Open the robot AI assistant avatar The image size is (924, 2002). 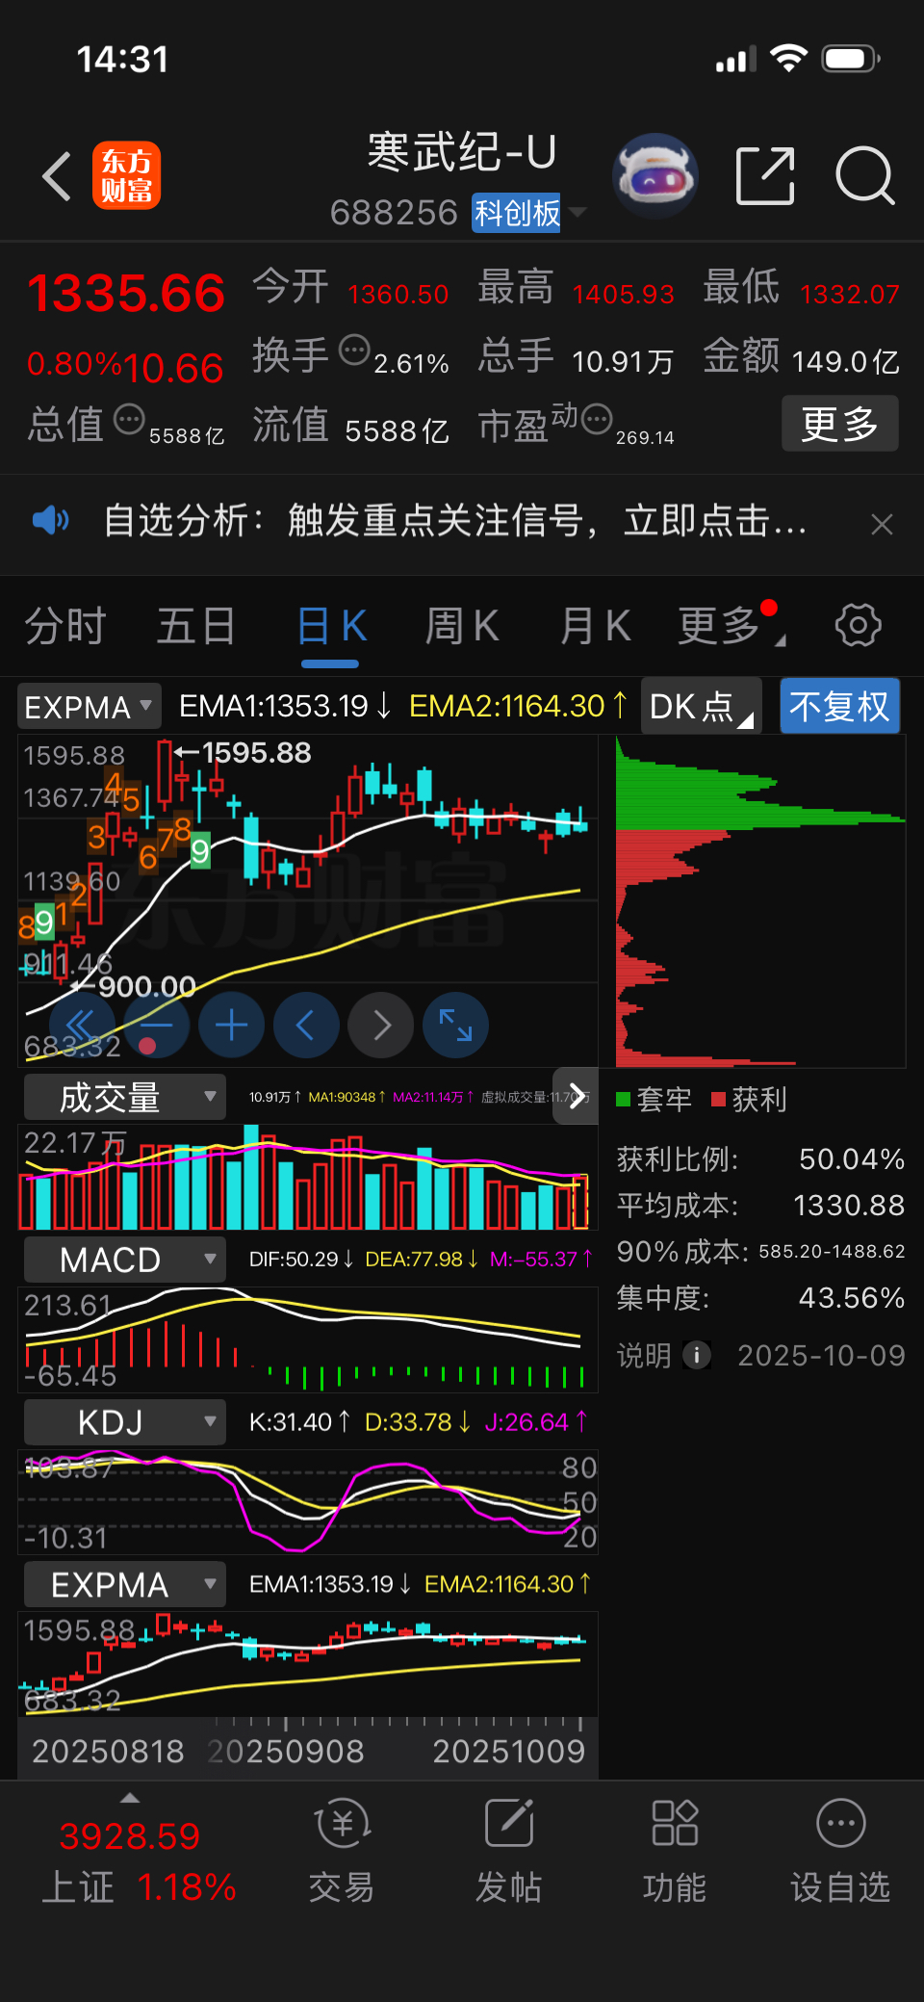point(655,176)
